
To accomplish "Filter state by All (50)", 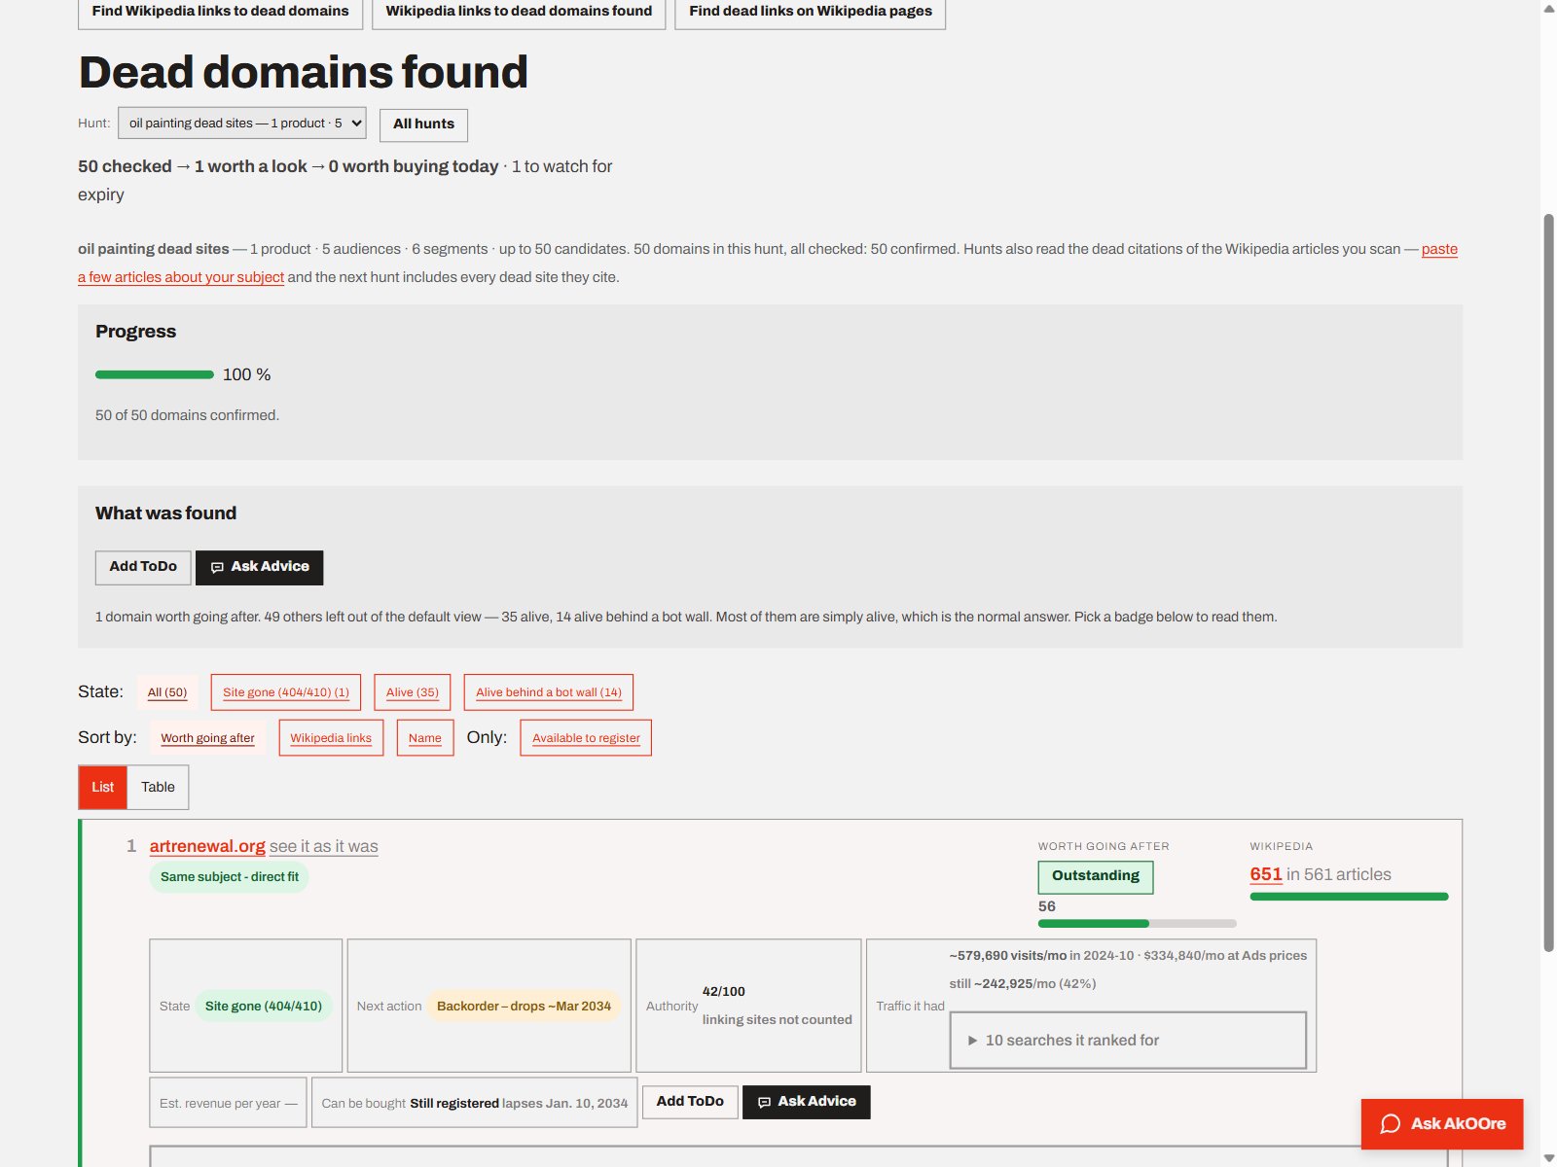I will click(x=167, y=692).
